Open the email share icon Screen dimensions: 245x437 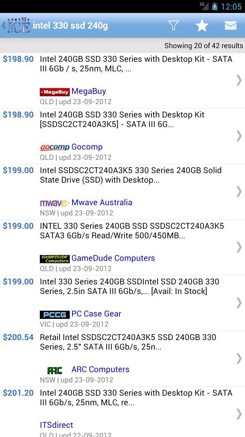pos(230,25)
